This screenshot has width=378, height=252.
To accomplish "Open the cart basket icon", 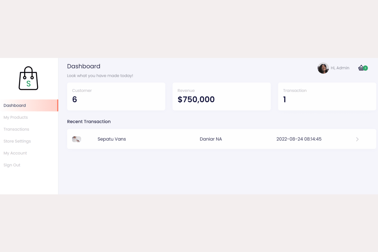I will 361,68.
